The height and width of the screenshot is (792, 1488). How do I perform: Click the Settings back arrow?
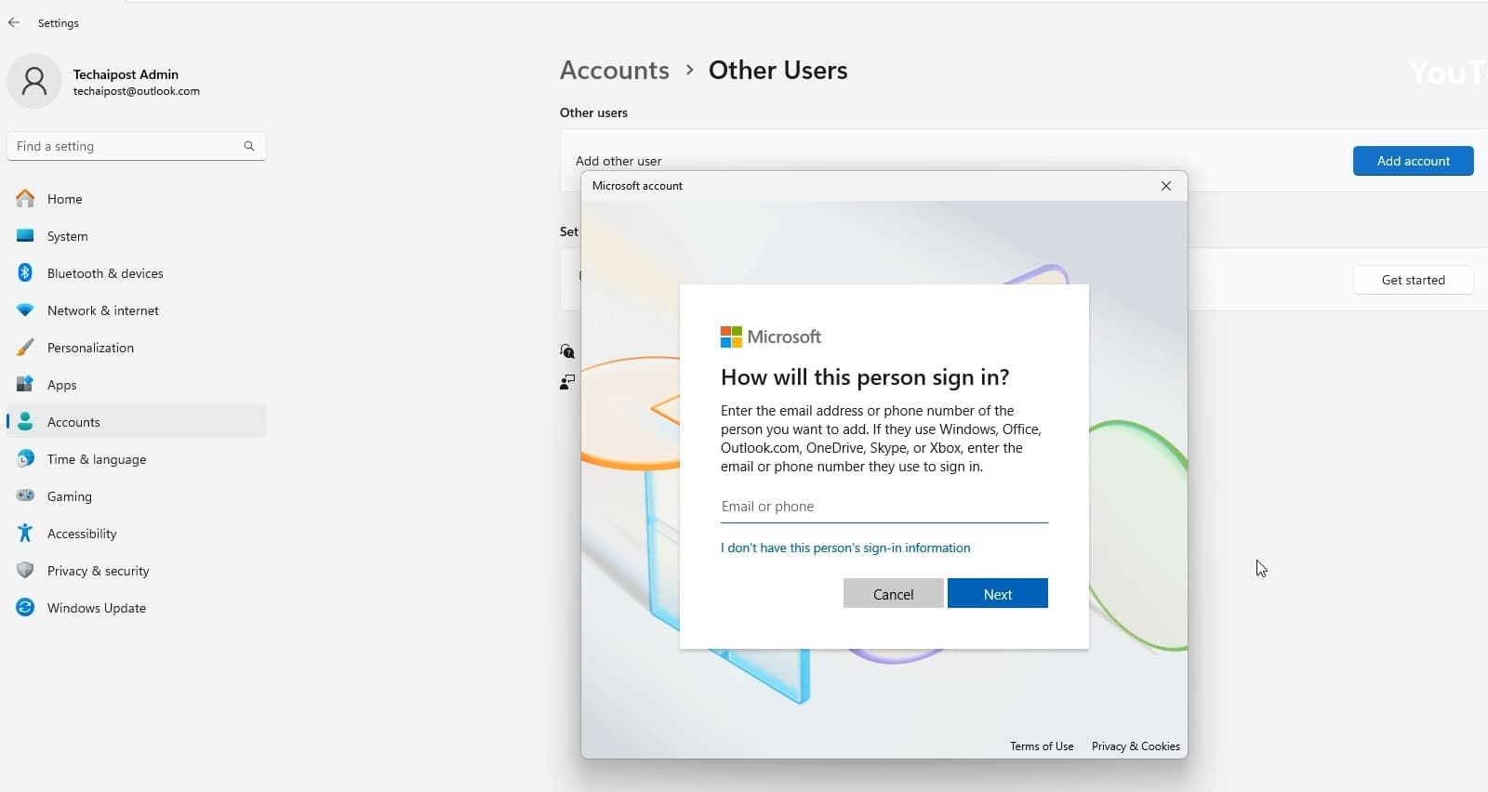(x=14, y=22)
